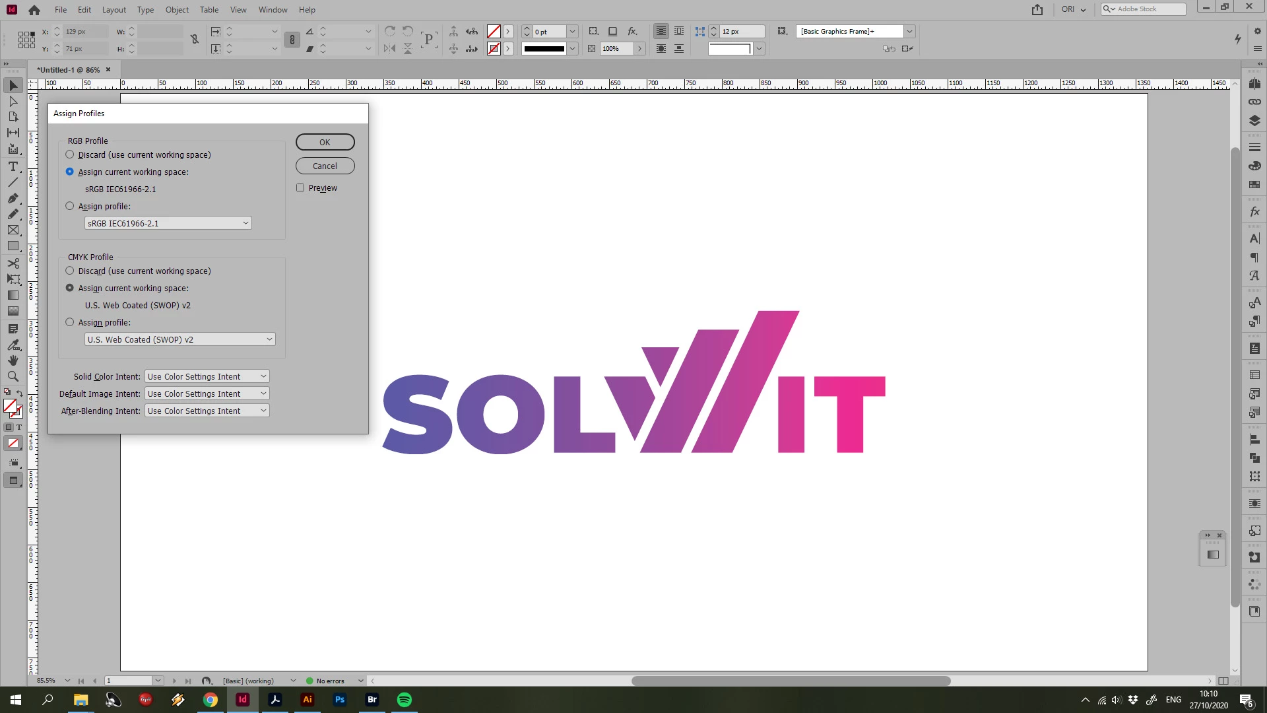Open the Window menu
This screenshot has height=713, width=1267.
click(x=273, y=9)
